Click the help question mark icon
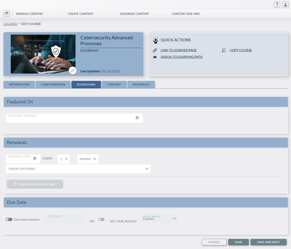 coord(277,4)
